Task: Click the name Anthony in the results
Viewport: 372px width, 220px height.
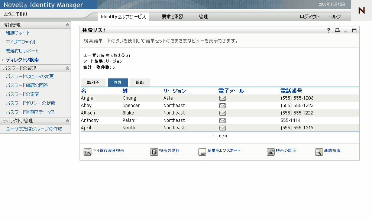Action: pyautogui.click(x=90, y=120)
